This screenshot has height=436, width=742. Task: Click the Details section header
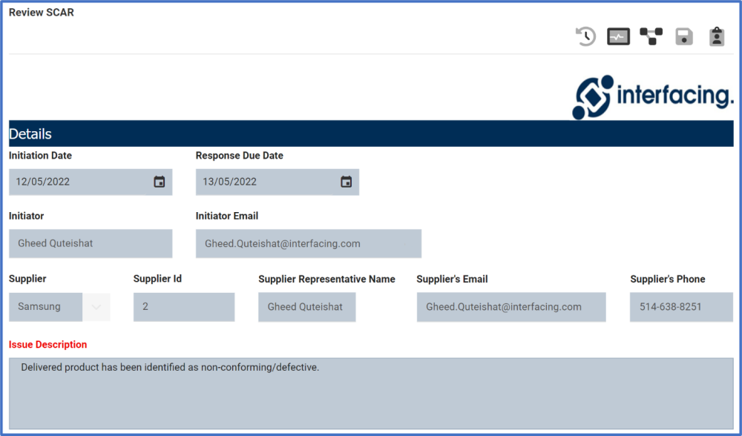coord(371,133)
